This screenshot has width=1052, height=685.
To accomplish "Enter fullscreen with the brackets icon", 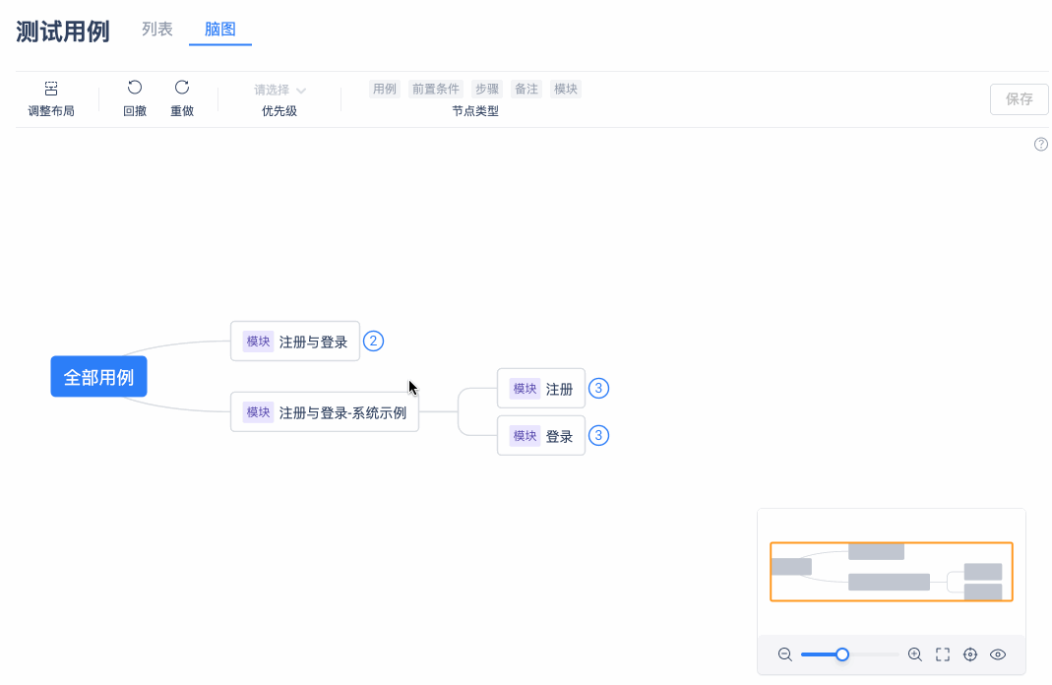I will tap(943, 654).
